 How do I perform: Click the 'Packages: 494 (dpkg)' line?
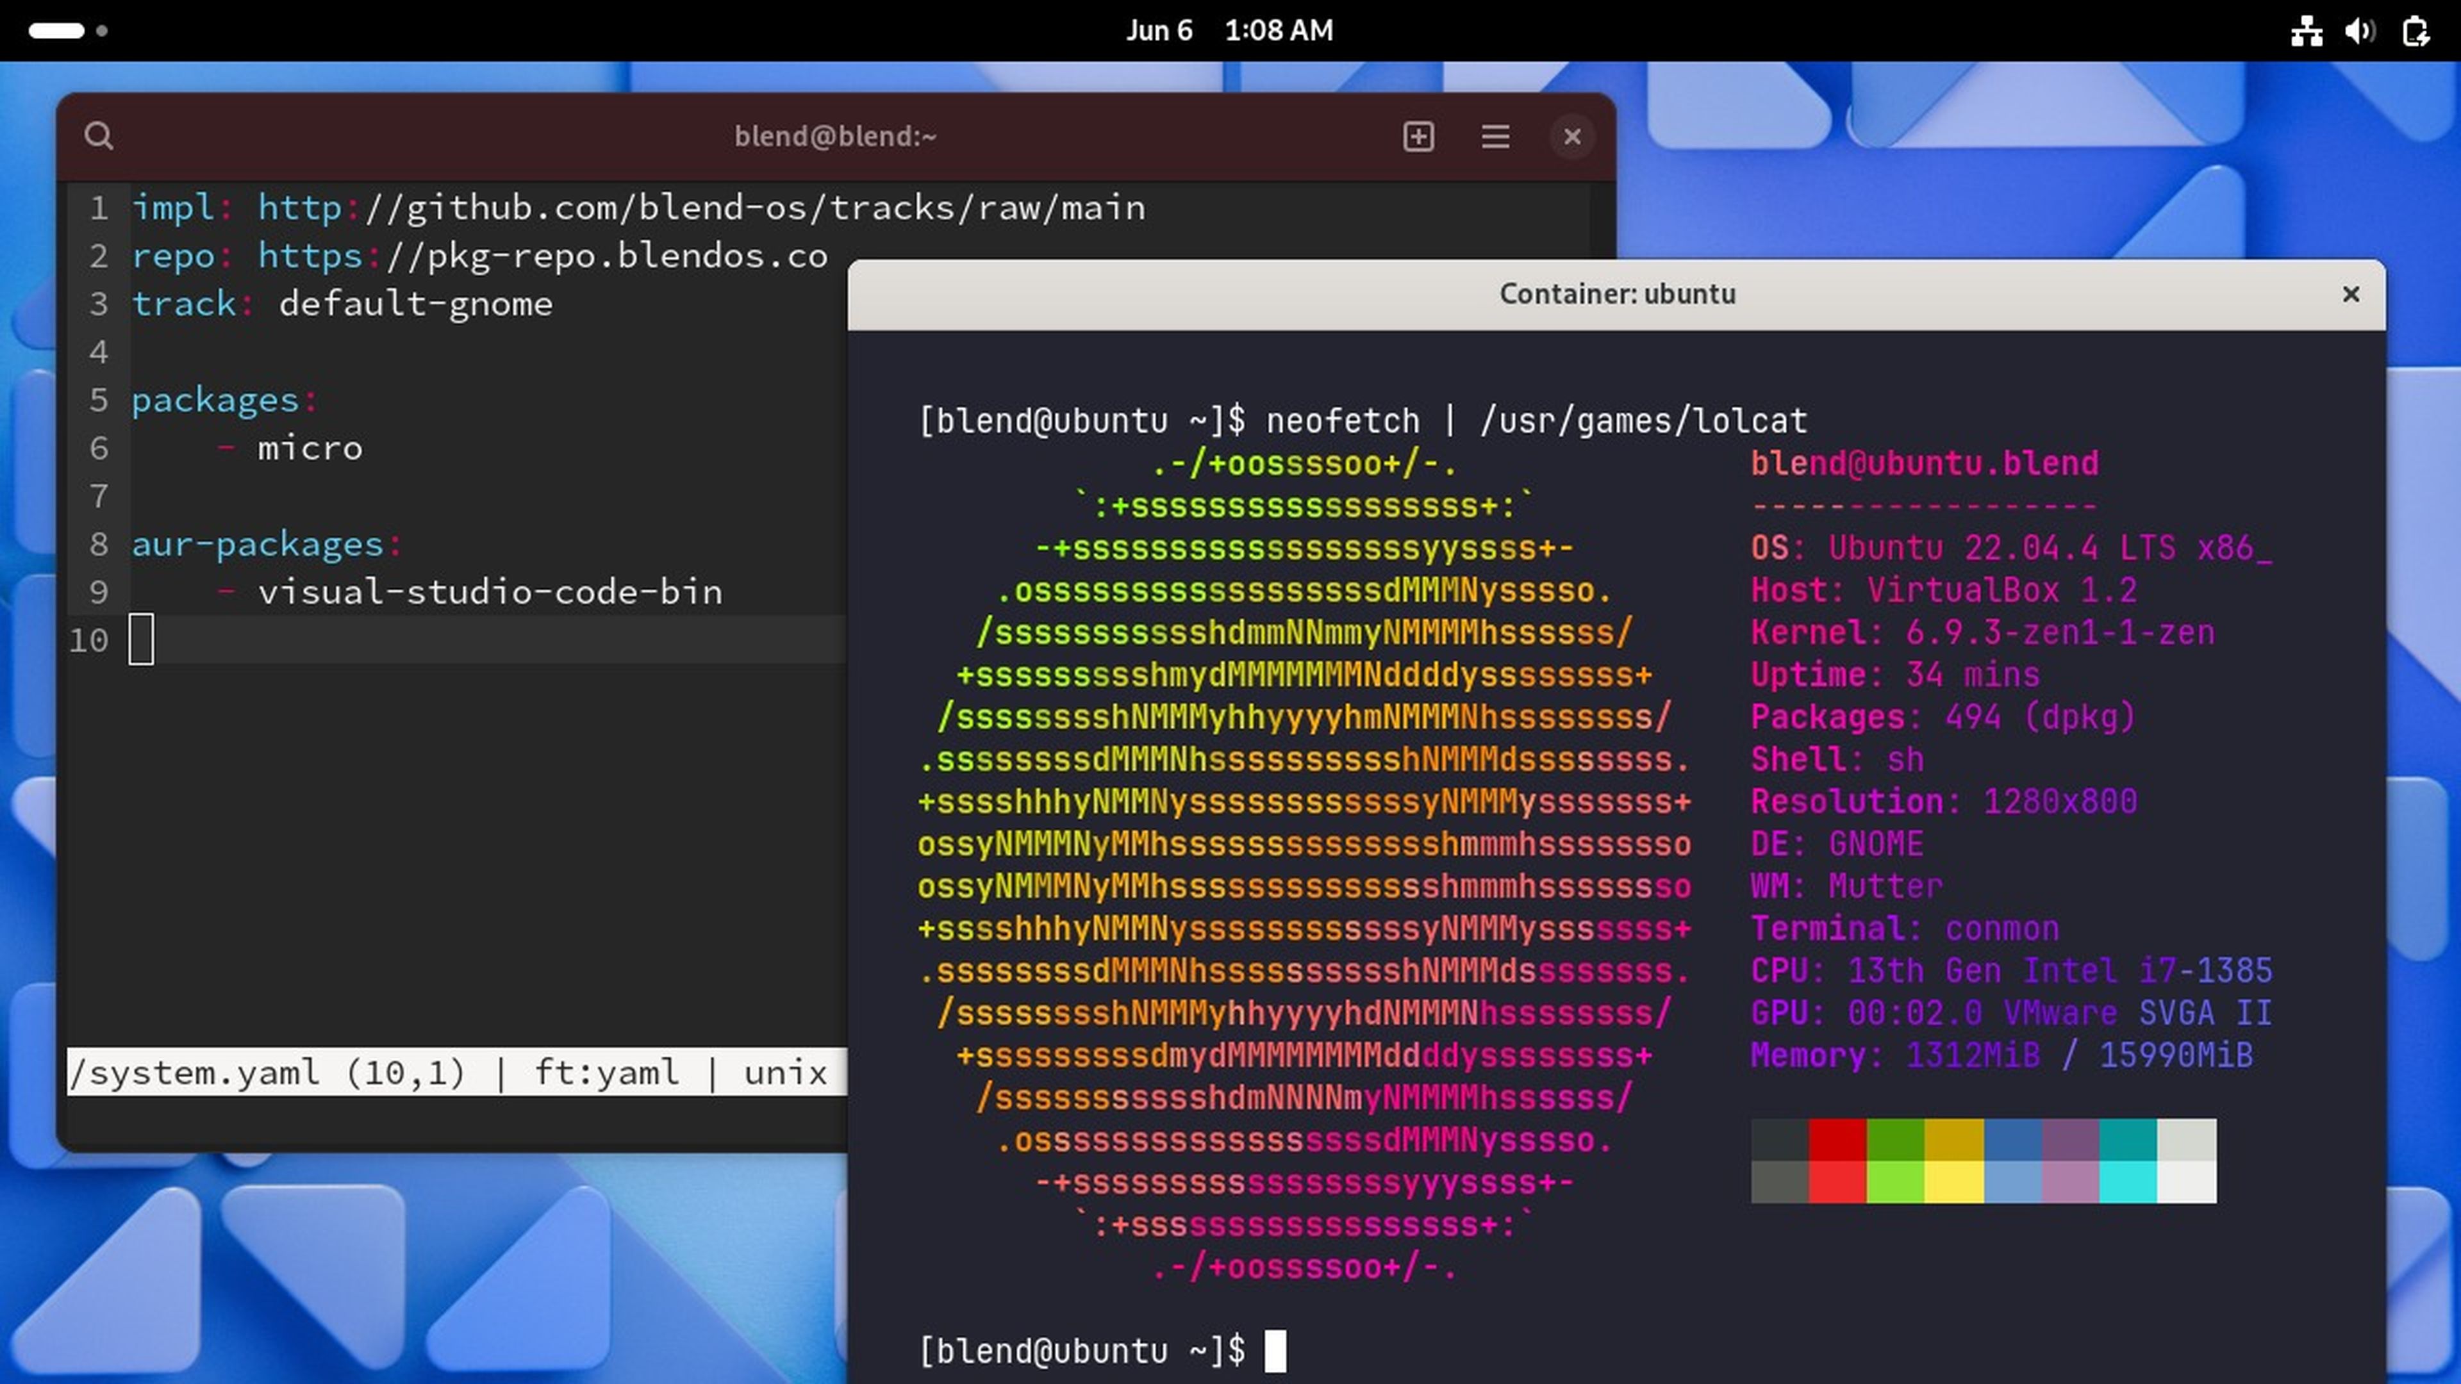(x=1943, y=718)
